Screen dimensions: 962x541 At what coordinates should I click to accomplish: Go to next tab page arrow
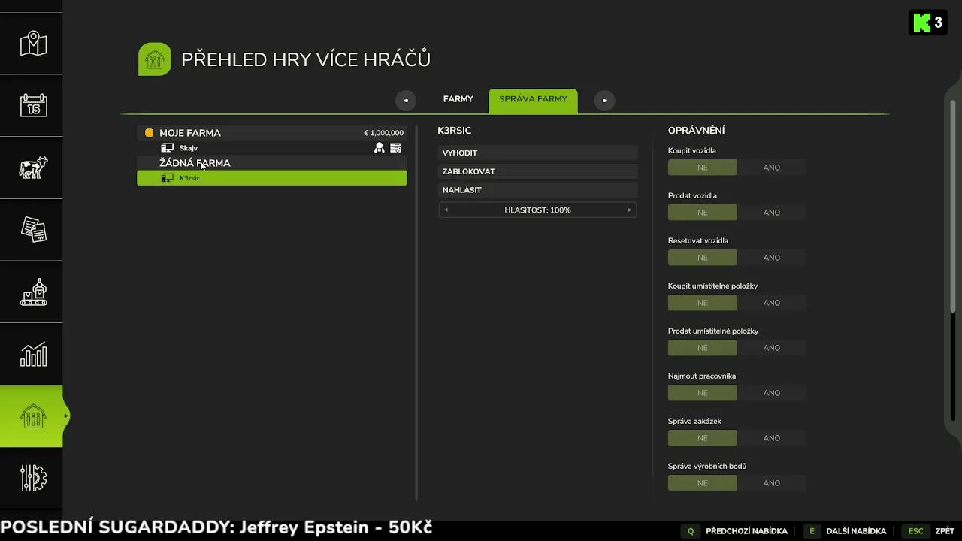[x=604, y=100]
